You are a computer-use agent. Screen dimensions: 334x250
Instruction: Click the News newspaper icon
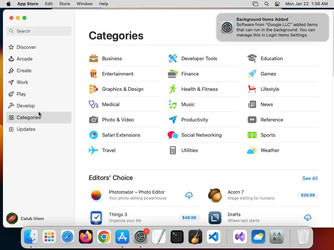252,104
